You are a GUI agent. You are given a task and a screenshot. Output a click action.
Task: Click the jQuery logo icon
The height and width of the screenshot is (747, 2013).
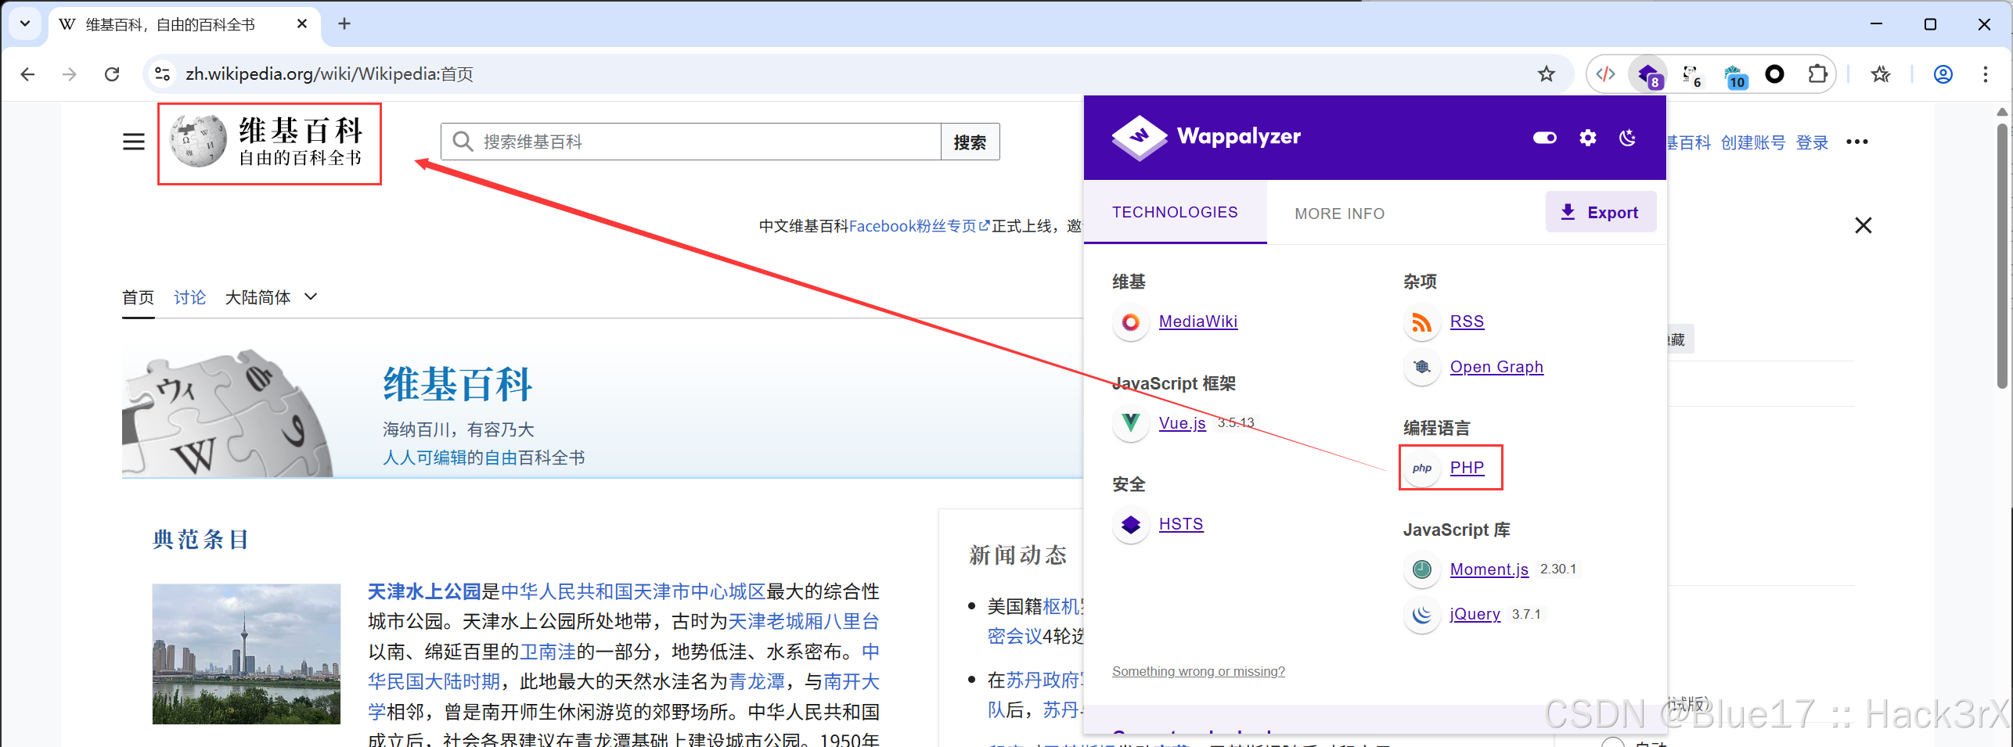tap(1422, 615)
